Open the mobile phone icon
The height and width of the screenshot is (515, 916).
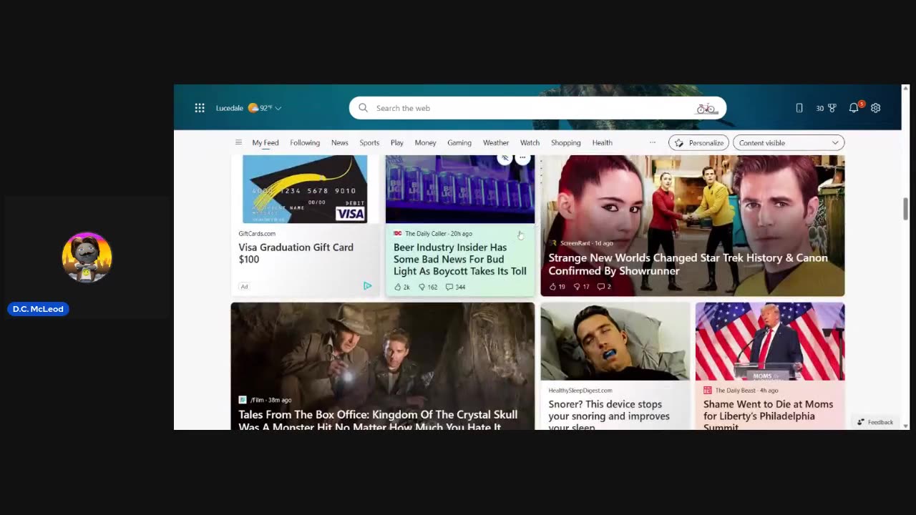tap(799, 108)
